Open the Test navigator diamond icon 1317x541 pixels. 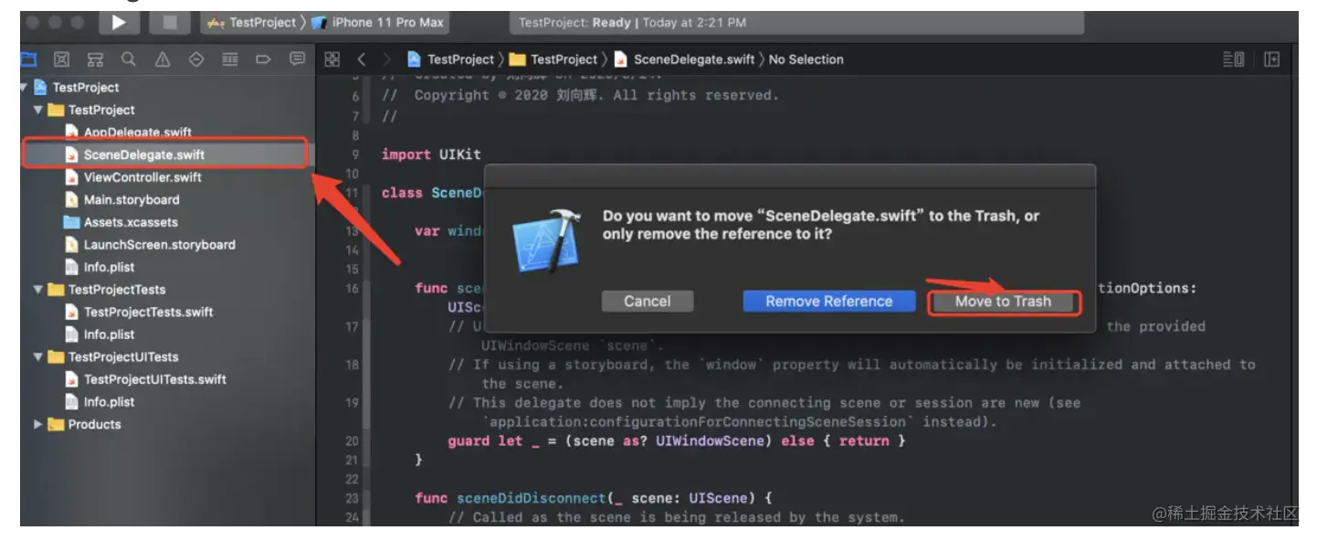196,59
